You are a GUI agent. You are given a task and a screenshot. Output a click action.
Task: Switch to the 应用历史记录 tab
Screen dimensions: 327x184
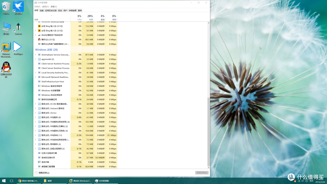click(x=51, y=10)
